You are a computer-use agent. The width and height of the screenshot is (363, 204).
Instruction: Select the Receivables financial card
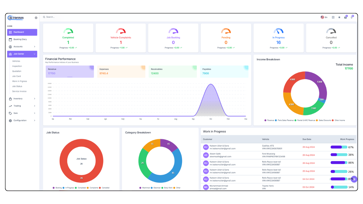(x=172, y=72)
